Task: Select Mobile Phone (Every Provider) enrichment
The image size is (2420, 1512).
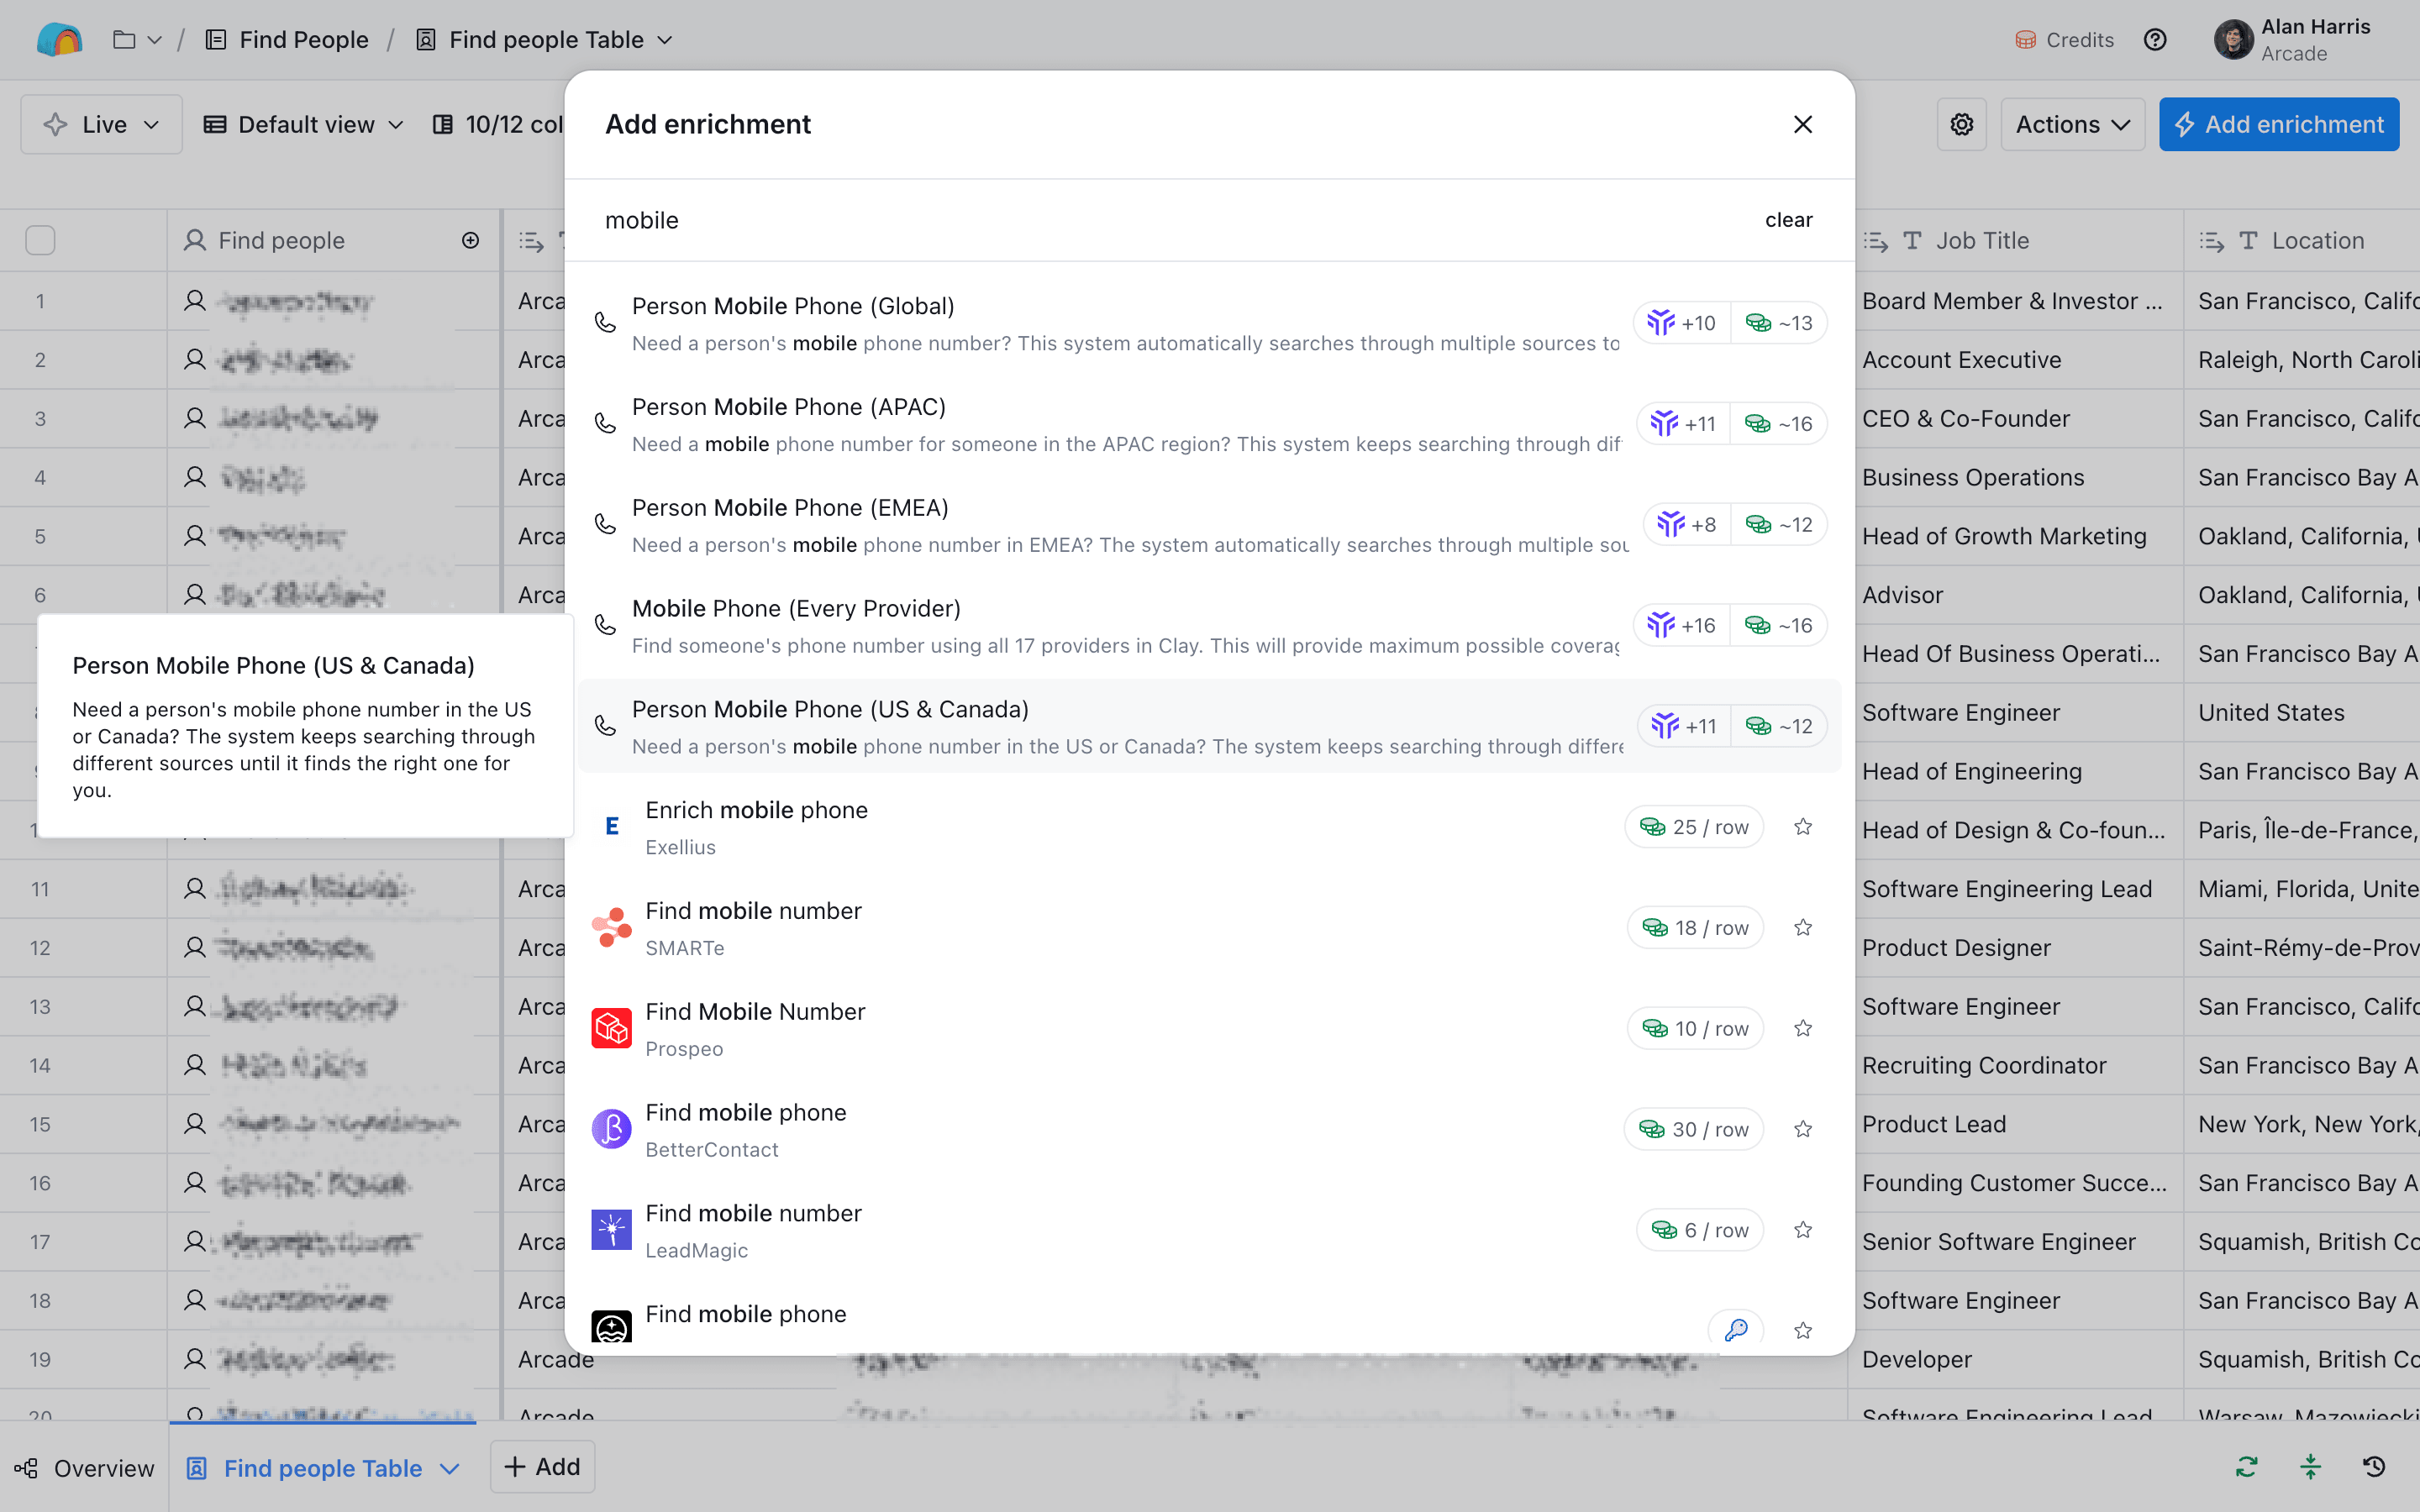Action: [x=1209, y=626]
